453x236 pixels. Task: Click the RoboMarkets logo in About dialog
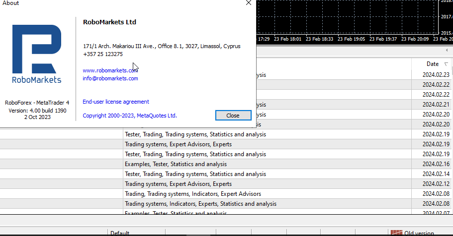point(37,54)
